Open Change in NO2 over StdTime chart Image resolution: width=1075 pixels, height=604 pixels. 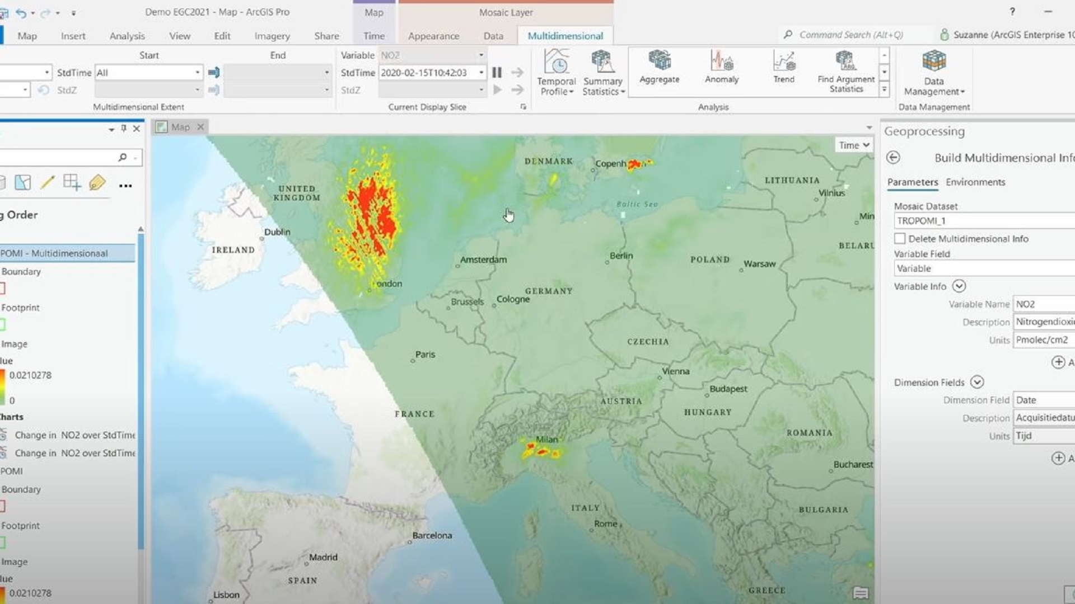click(74, 435)
